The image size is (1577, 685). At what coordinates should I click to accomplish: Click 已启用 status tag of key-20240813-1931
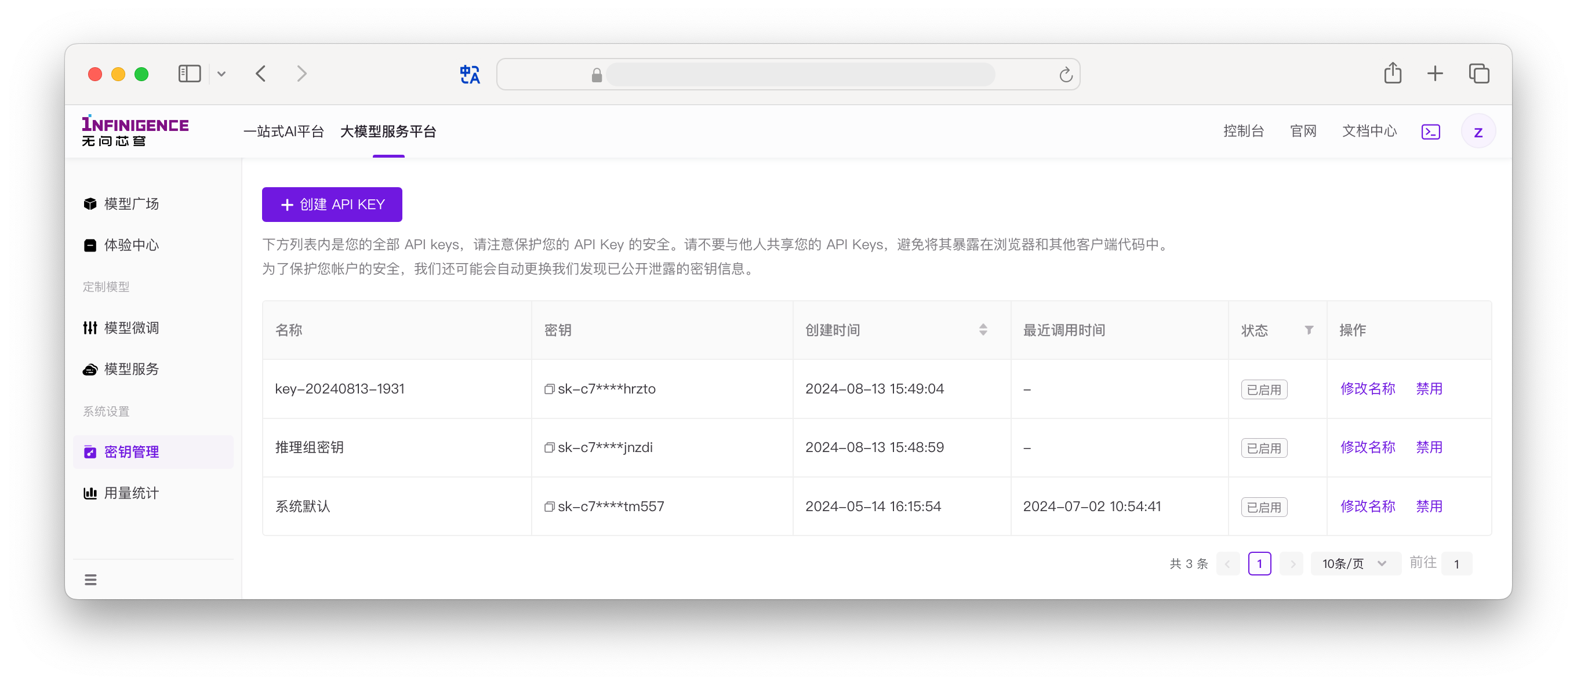coord(1264,389)
